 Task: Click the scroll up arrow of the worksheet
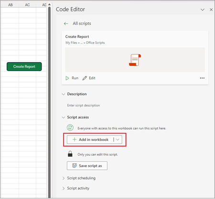tap(49, 4)
